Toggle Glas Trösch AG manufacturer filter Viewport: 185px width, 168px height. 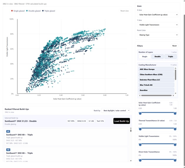pos(156,85)
